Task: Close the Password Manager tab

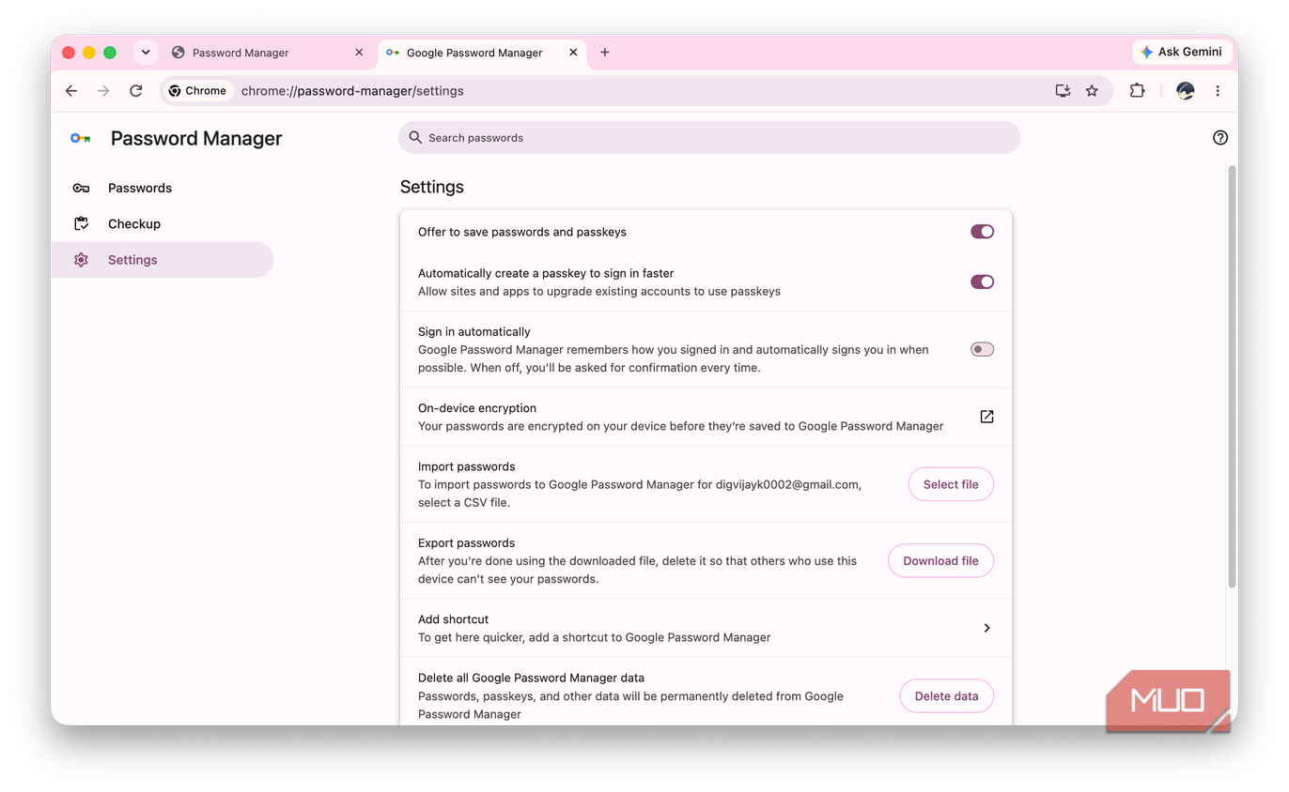Action: (359, 53)
